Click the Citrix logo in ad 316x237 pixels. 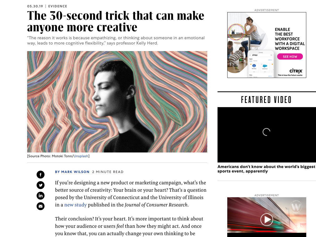tap(296, 71)
